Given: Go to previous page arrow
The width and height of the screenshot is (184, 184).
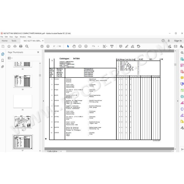Looking at the screenshot, I should 42,46.
